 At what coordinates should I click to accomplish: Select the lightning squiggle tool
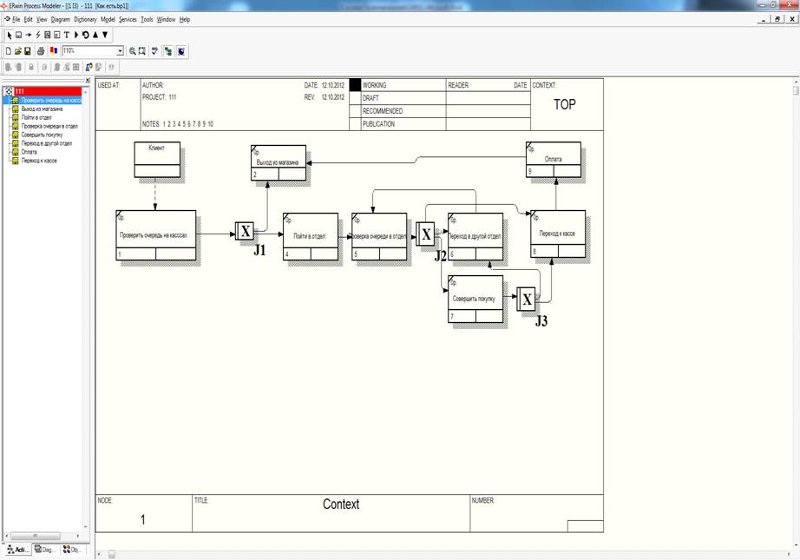coord(37,35)
